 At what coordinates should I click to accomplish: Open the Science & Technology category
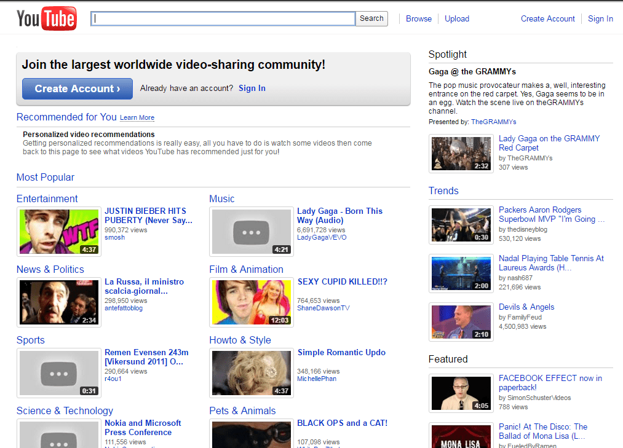65,411
